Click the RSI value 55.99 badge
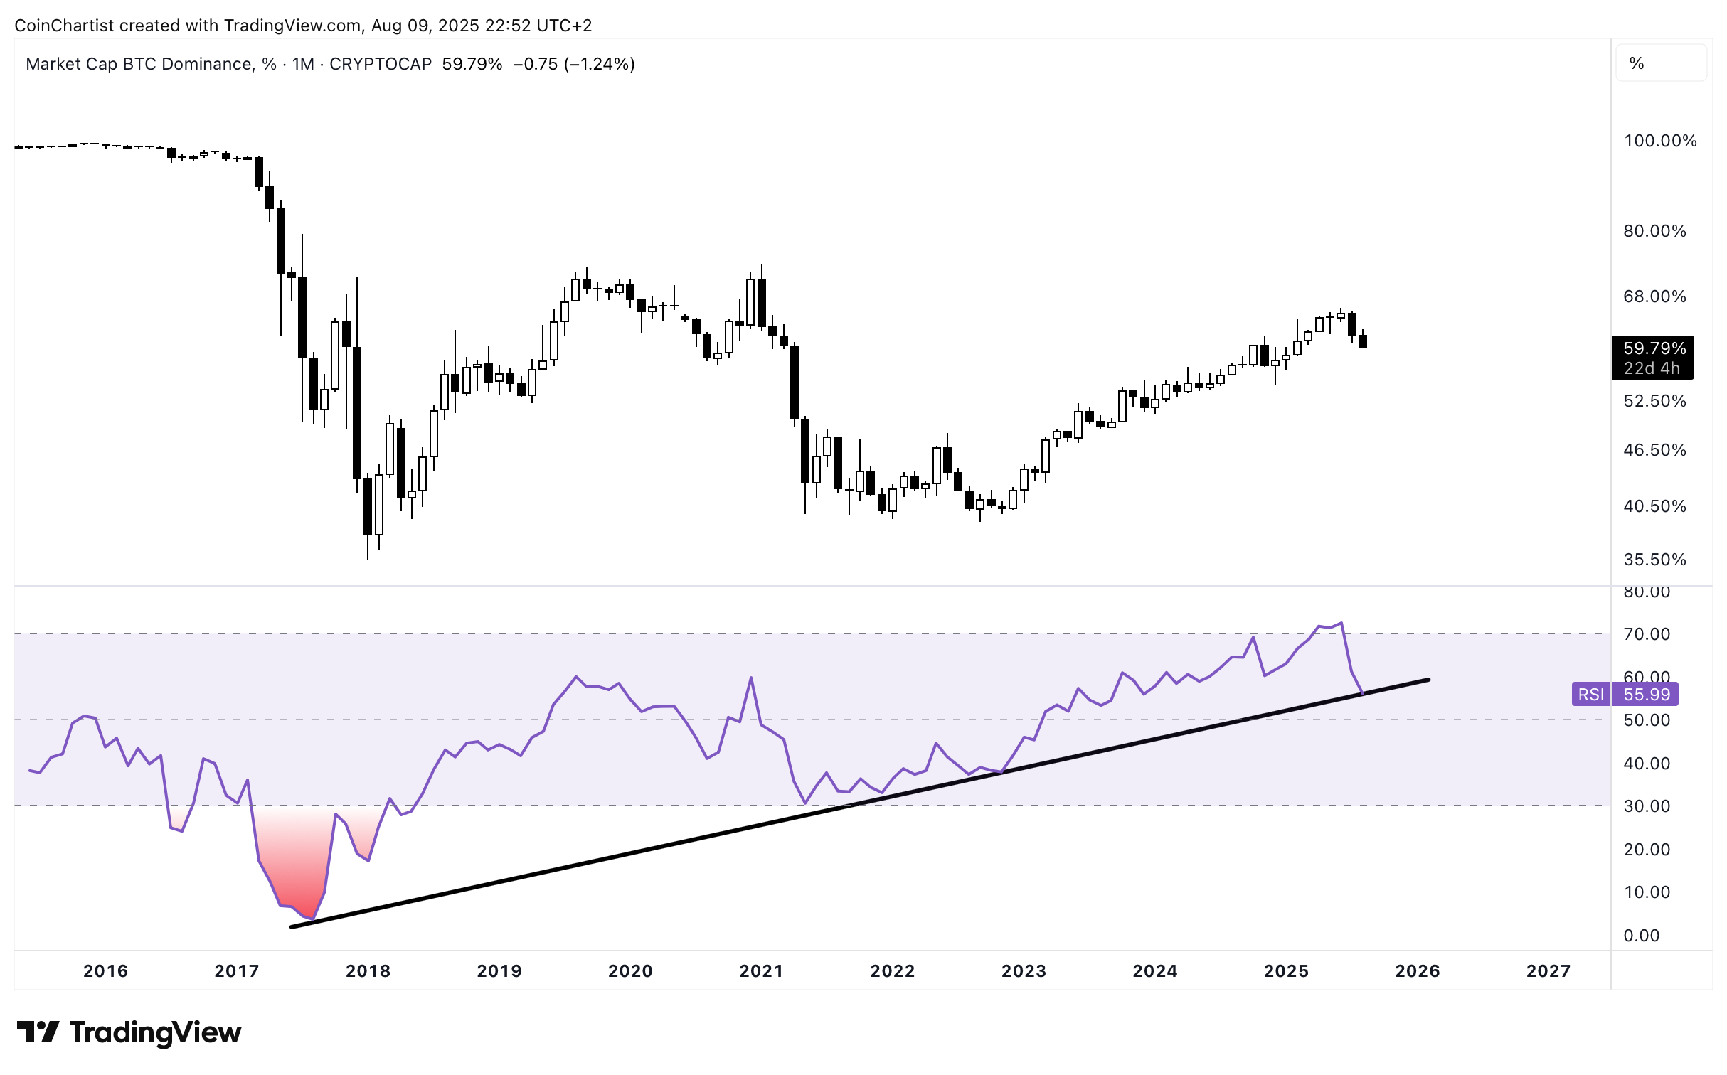Viewport: 1727px width, 1075px height. pos(1646,694)
